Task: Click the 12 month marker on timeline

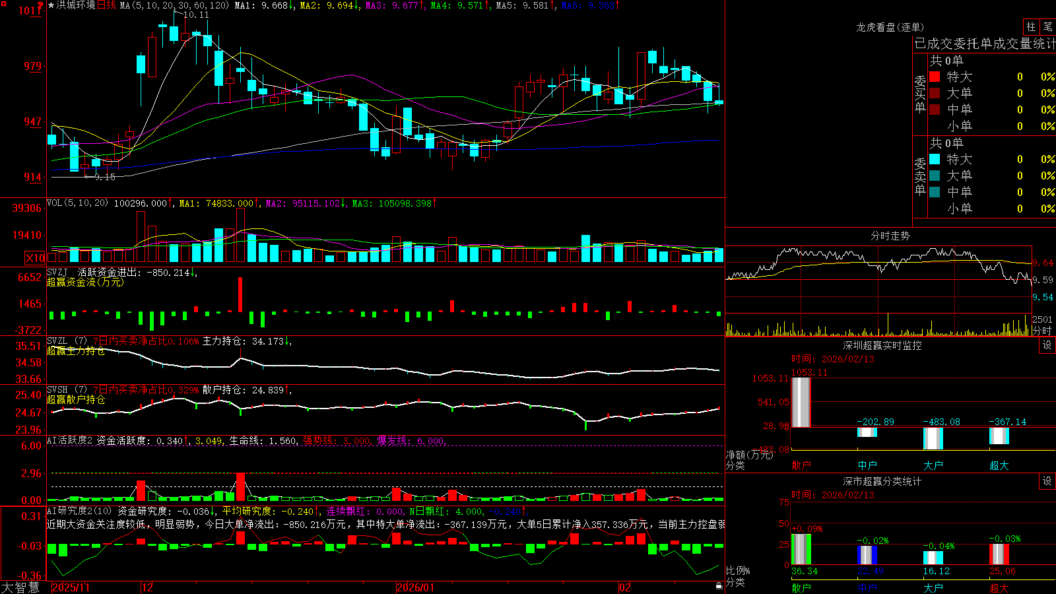Action: tap(147, 587)
